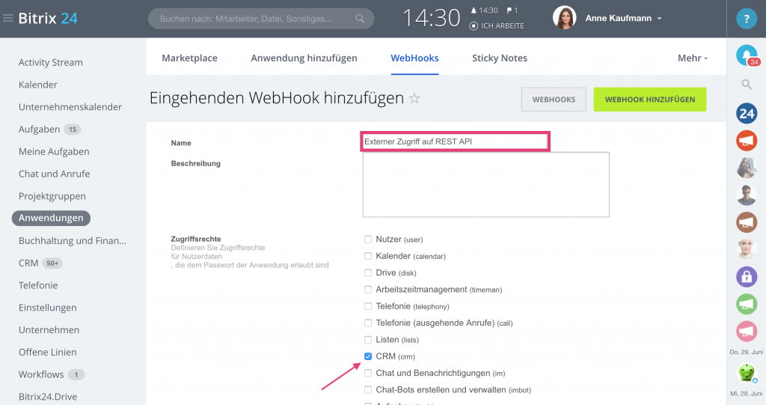Enable the Listen (lists) checkbox
This screenshot has height=405, width=766.
[x=368, y=339]
